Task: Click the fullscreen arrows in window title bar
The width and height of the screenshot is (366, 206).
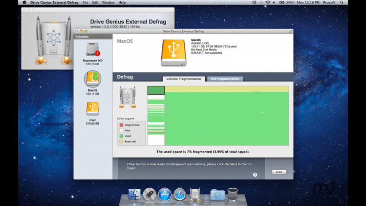Action: pyautogui.click(x=291, y=31)
